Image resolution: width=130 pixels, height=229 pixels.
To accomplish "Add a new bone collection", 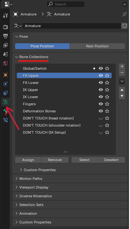I will [122, 67].
